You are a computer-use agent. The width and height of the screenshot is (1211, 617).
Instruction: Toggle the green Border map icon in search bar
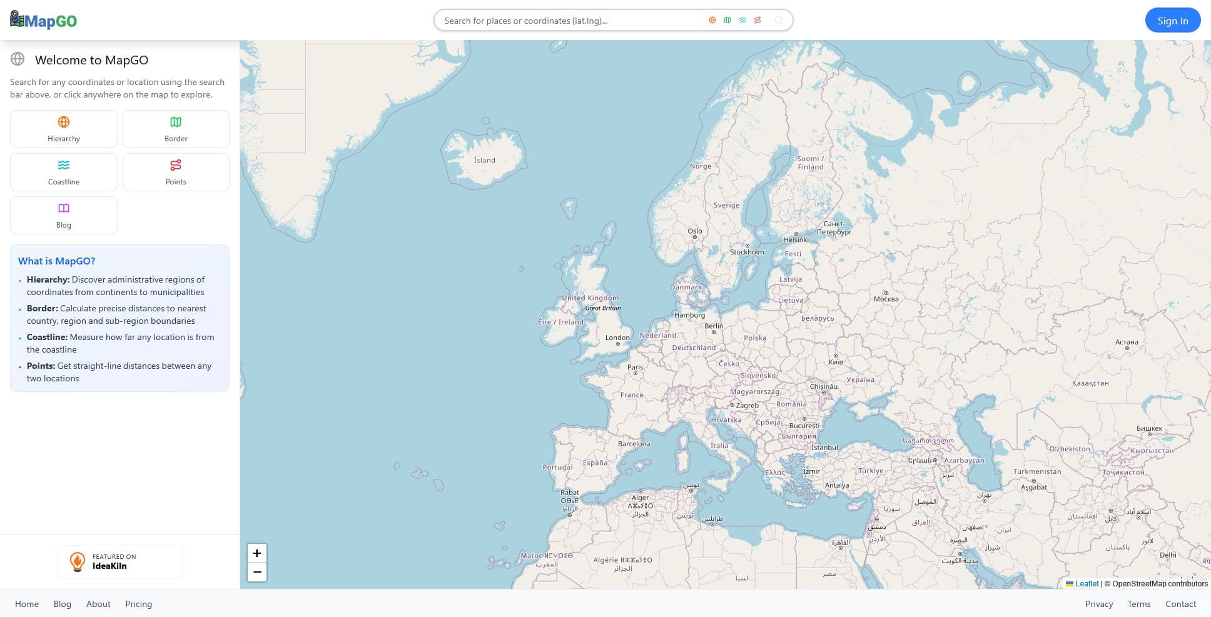tap(727, 20)
